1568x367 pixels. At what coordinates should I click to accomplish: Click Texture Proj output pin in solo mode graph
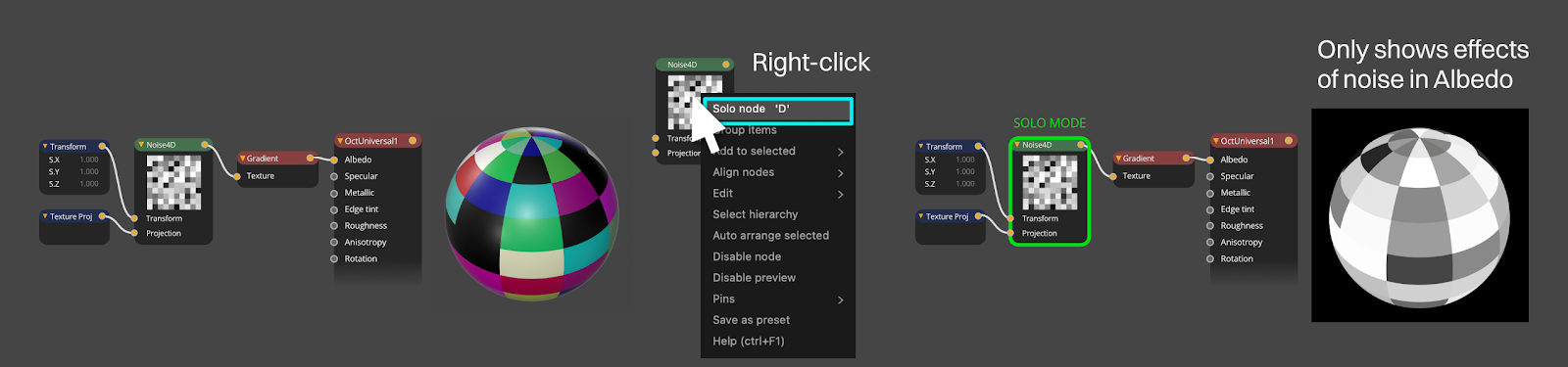978,216
